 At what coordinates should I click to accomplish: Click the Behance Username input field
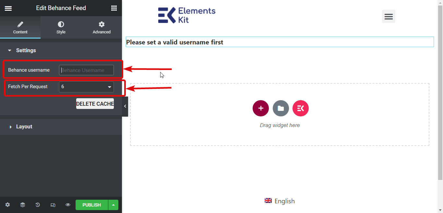(86, 70)
